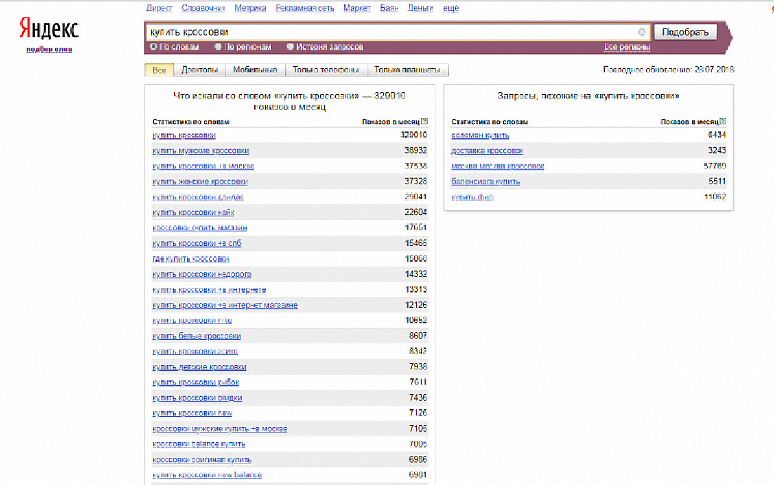Click the "купить кроссовки асикс" keyword link

(x=195, y=351)
